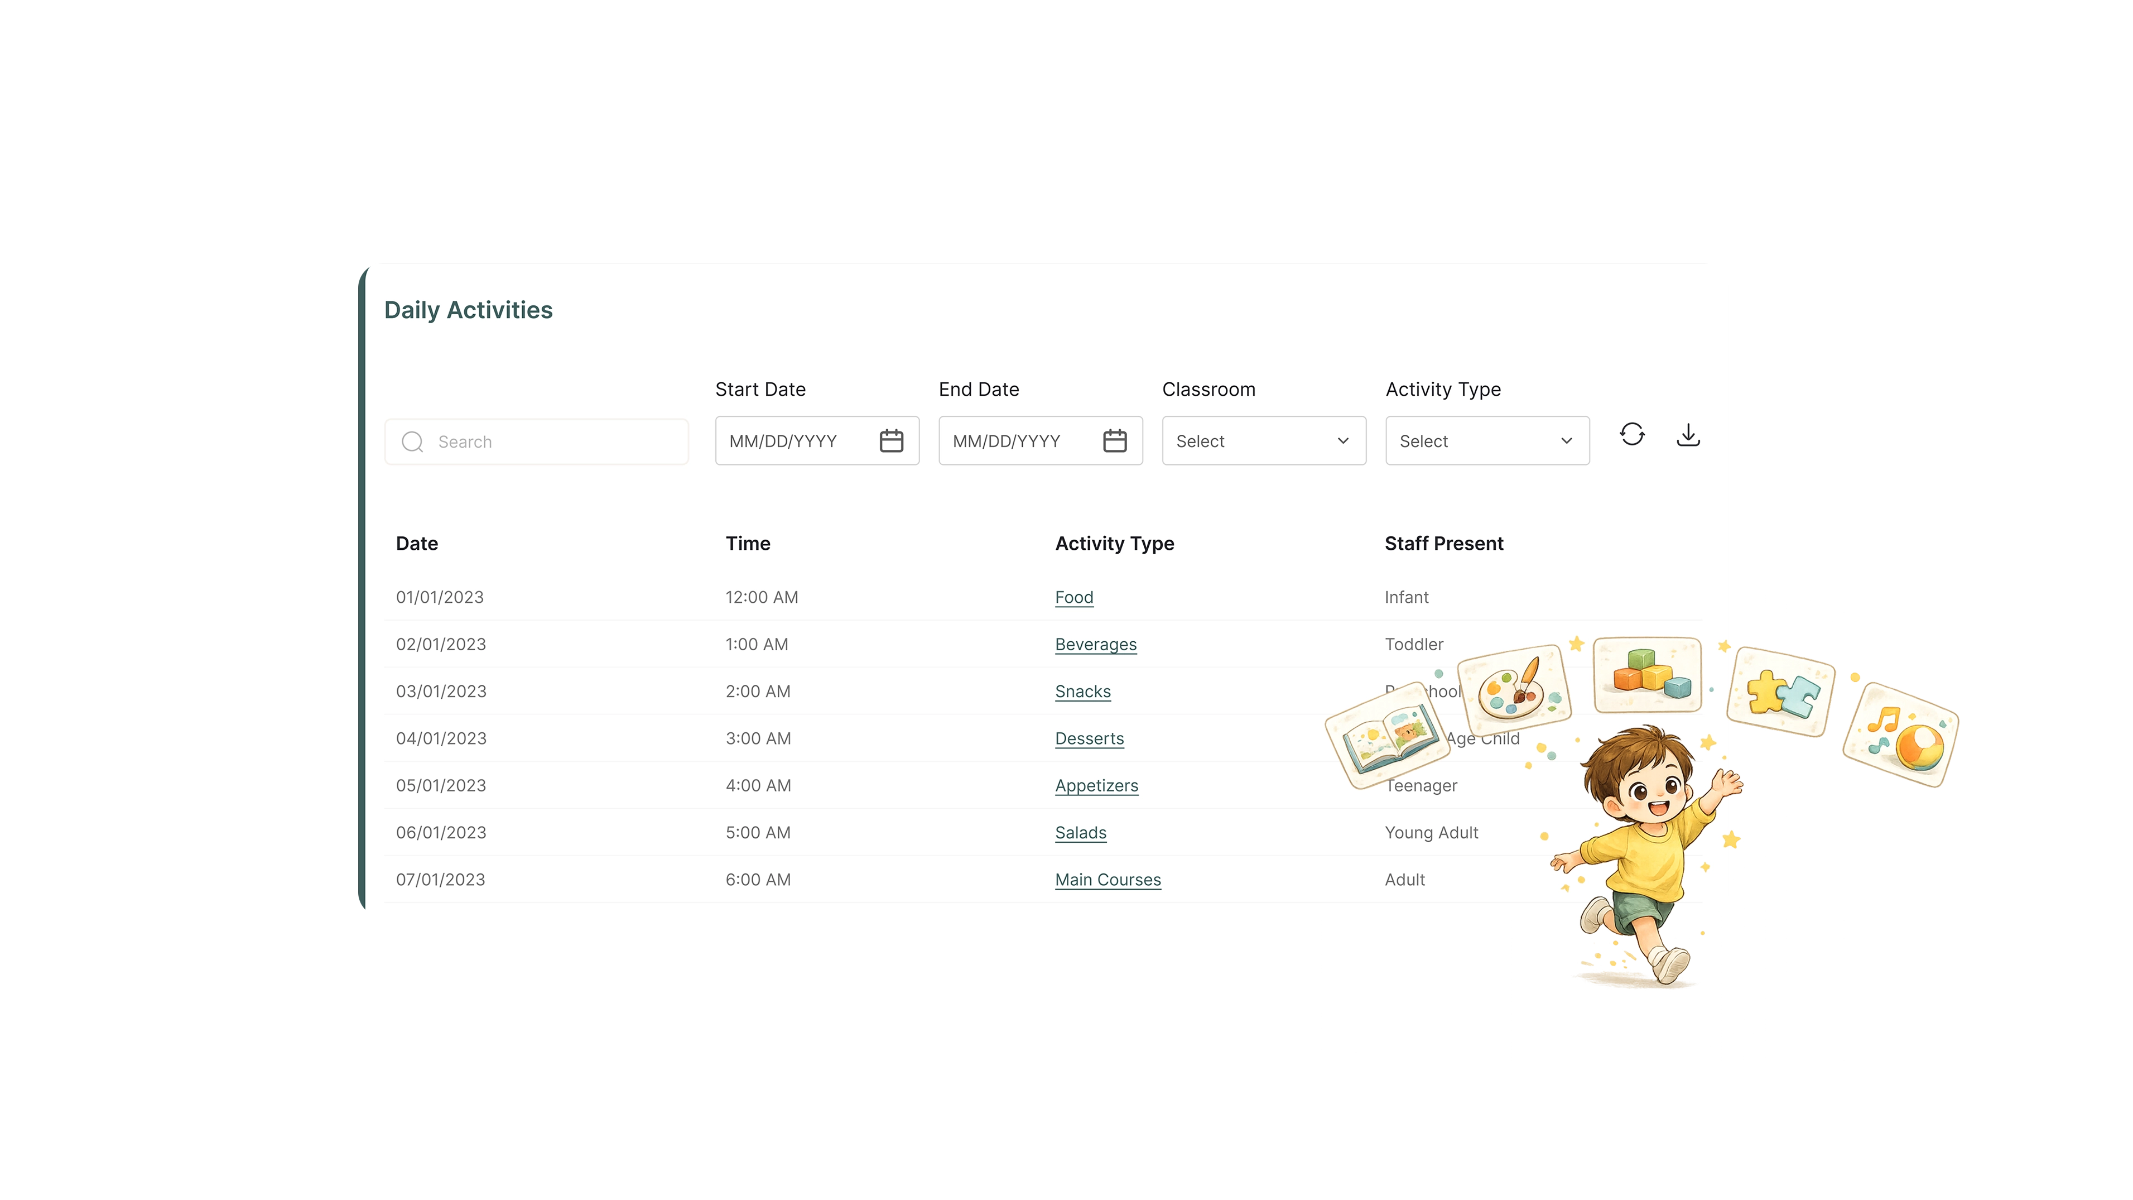Focus the Search input field

click(537, 441)
